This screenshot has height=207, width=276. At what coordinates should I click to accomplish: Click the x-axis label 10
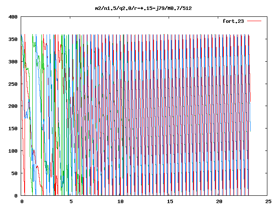click(120, 201)
